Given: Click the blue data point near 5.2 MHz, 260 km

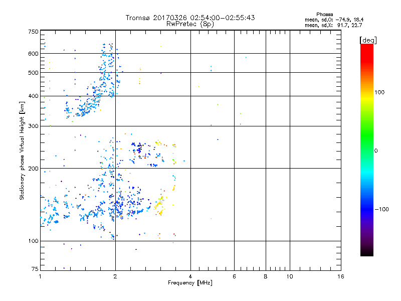Looking at the screenshot, I should (x=218, y=140).
